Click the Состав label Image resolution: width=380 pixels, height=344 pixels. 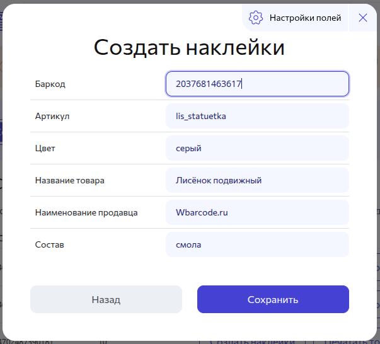[49, 244]
